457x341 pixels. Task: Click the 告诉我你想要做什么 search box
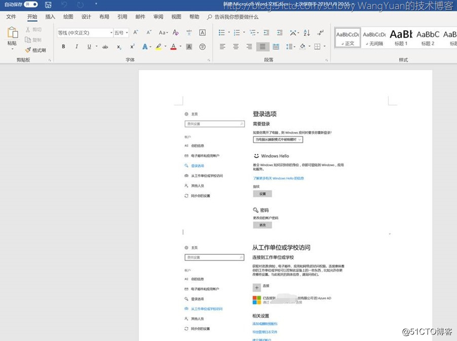[236, 17]
